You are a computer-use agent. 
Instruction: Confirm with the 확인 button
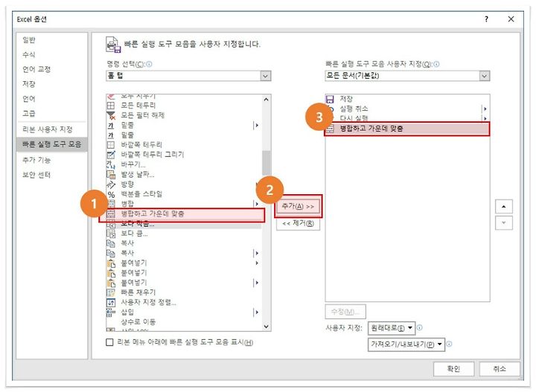click(x=453, y=369)
